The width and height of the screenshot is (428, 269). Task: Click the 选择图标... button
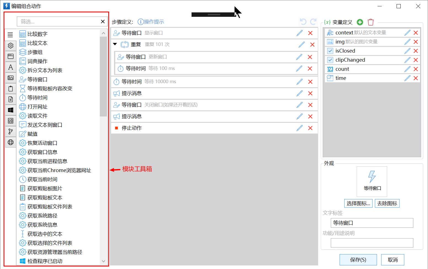(x=358, y=203)
